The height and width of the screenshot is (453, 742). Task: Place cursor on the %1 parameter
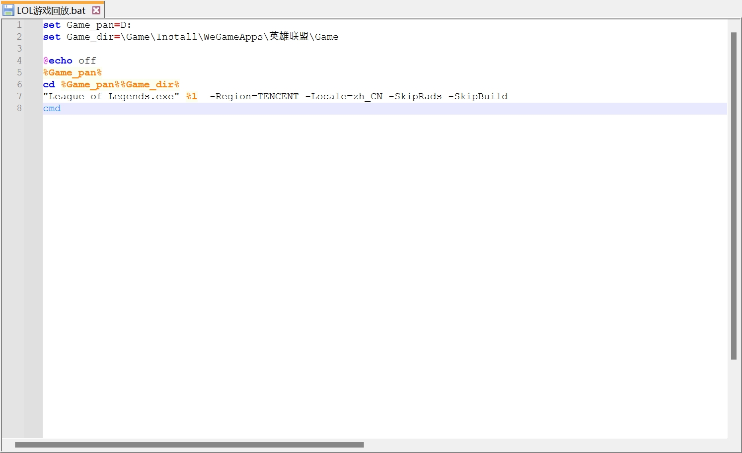(x=192, y=96)
